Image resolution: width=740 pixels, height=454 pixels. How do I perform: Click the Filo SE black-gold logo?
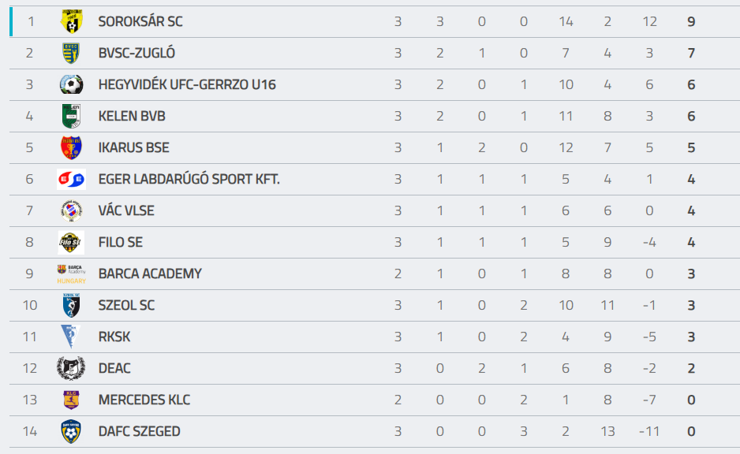tap(71, 242)
